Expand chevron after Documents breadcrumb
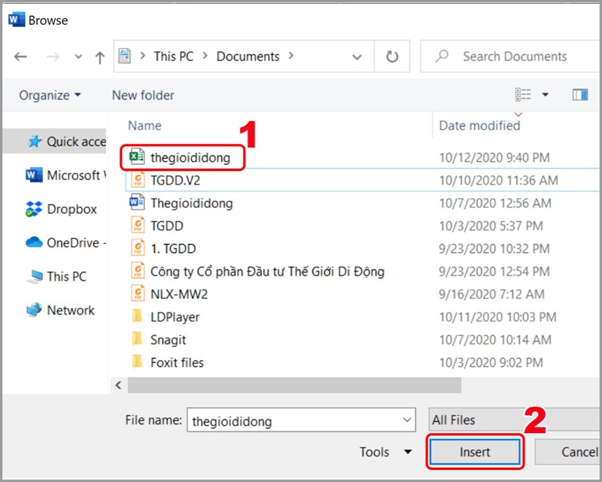The height and width of the screenshot is (482, 602). coord(291,56)
